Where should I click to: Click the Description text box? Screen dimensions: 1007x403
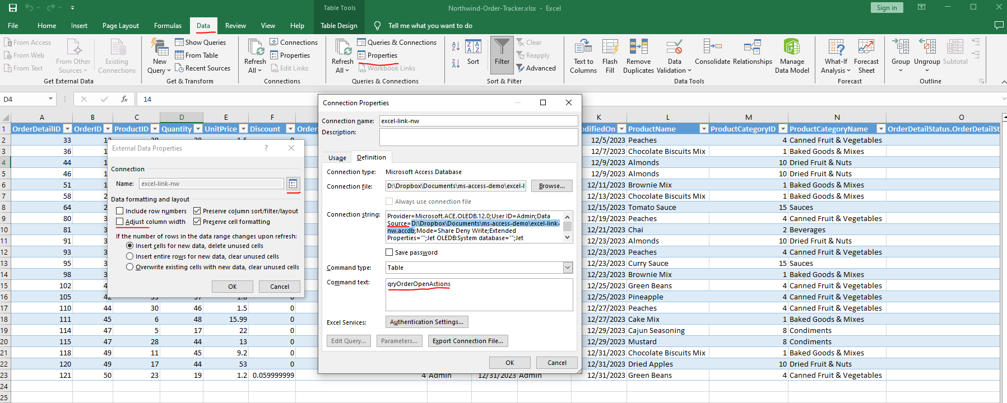tap(479, 137)
